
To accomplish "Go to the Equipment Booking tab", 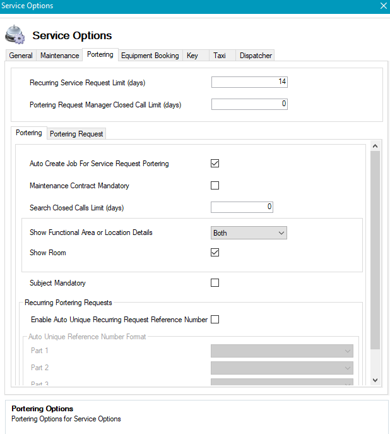I will 150,56.
